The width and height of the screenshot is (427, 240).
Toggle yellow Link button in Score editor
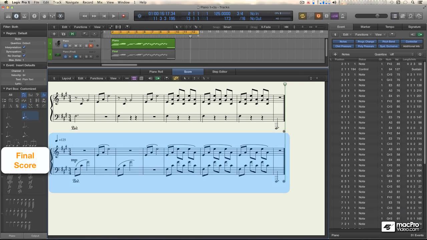[x=176, y=78]
